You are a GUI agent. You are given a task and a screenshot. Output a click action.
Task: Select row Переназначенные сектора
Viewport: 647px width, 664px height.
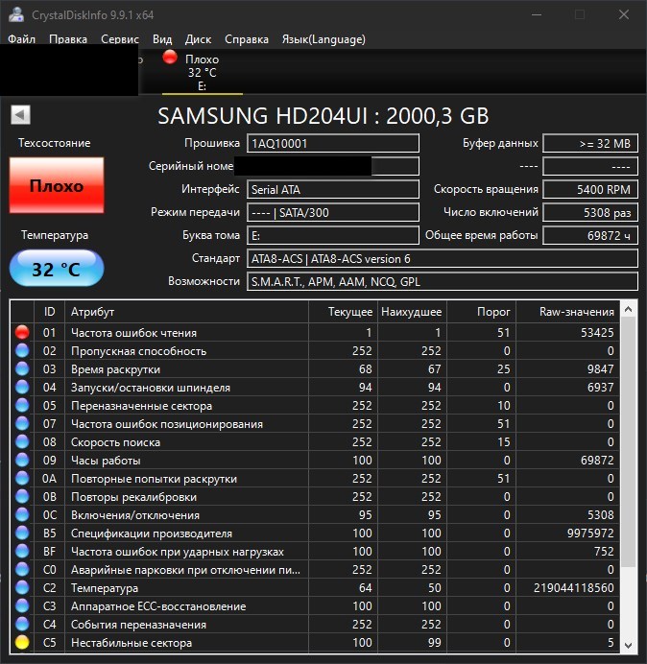coord(315,405)
